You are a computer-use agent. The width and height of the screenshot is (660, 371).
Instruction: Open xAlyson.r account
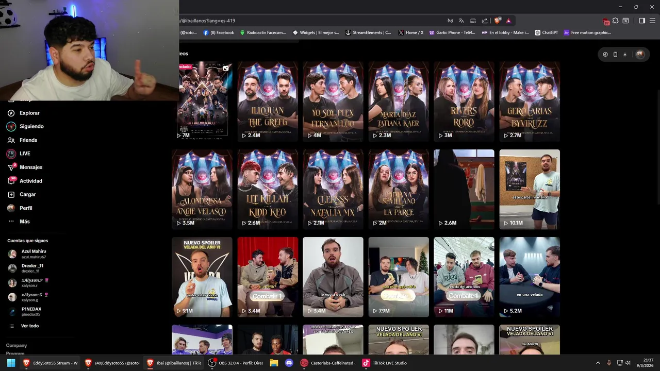[x=28, y=283]
